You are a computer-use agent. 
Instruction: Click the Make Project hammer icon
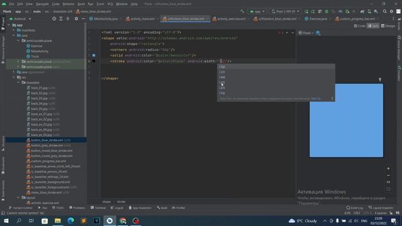pyautogui.click(x=242, y=11)
